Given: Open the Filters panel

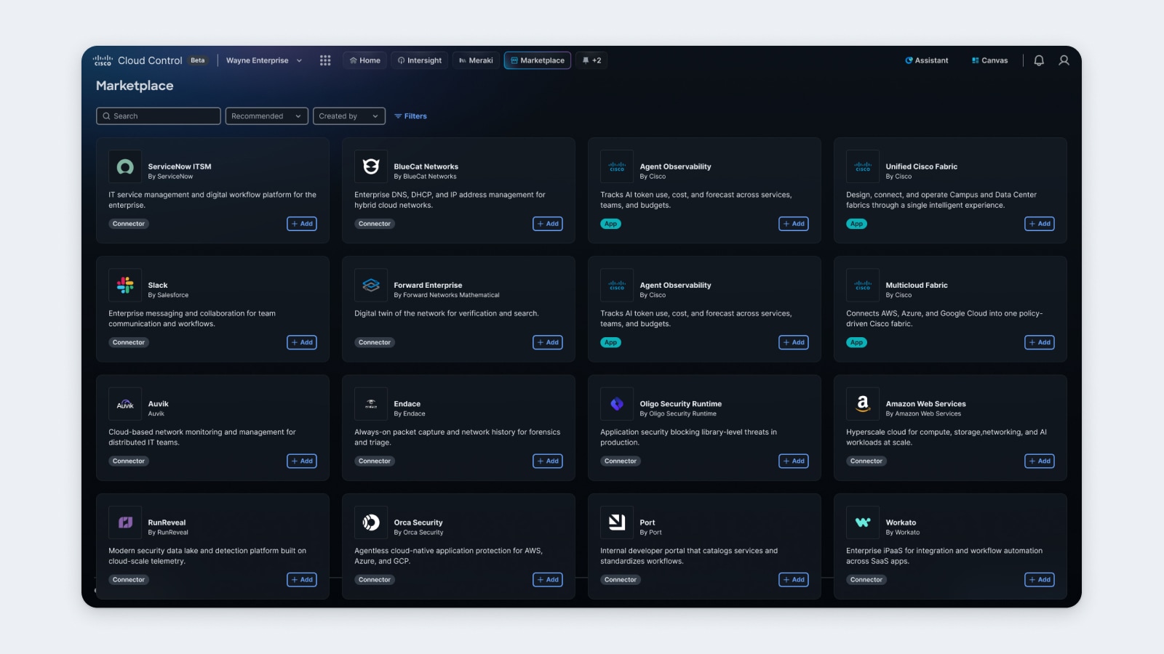Looking at the screenshot, I should [410, 116].
